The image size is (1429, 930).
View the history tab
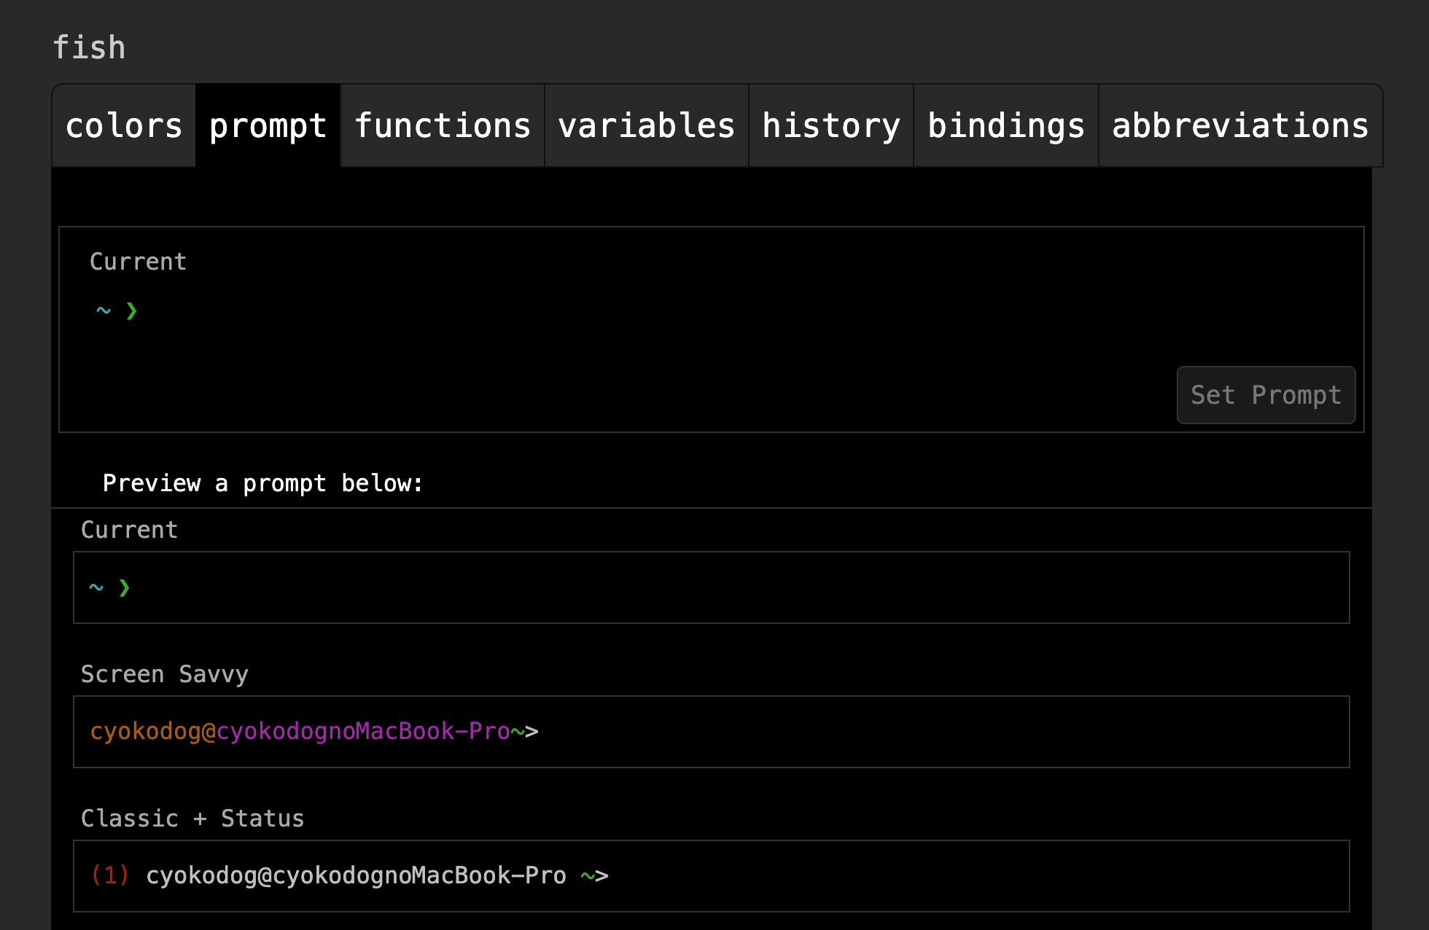831,125
